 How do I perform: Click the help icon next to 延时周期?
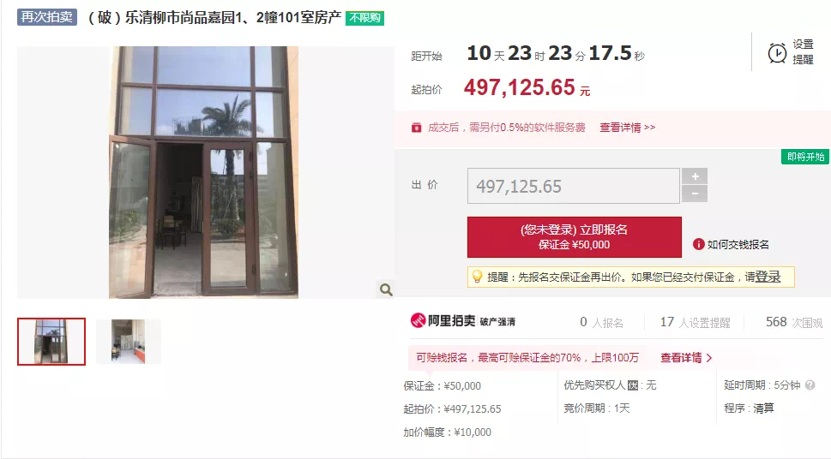tap(810, 384)
